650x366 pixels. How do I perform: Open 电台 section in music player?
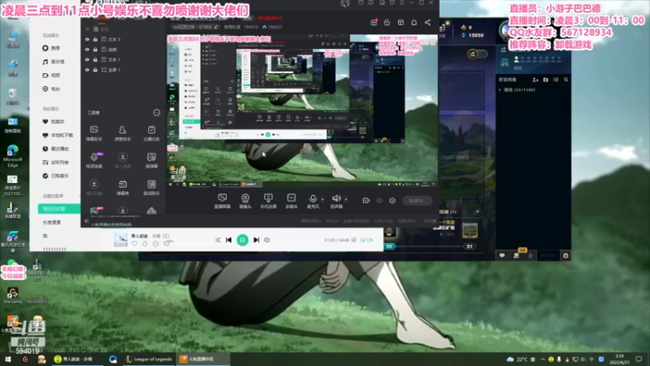click(52, 89)
